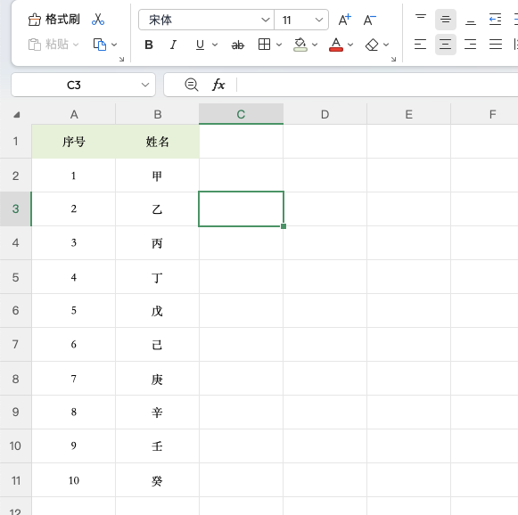Toggle Italic formatting
The image size is (518, 515).
tap(173, 45)
